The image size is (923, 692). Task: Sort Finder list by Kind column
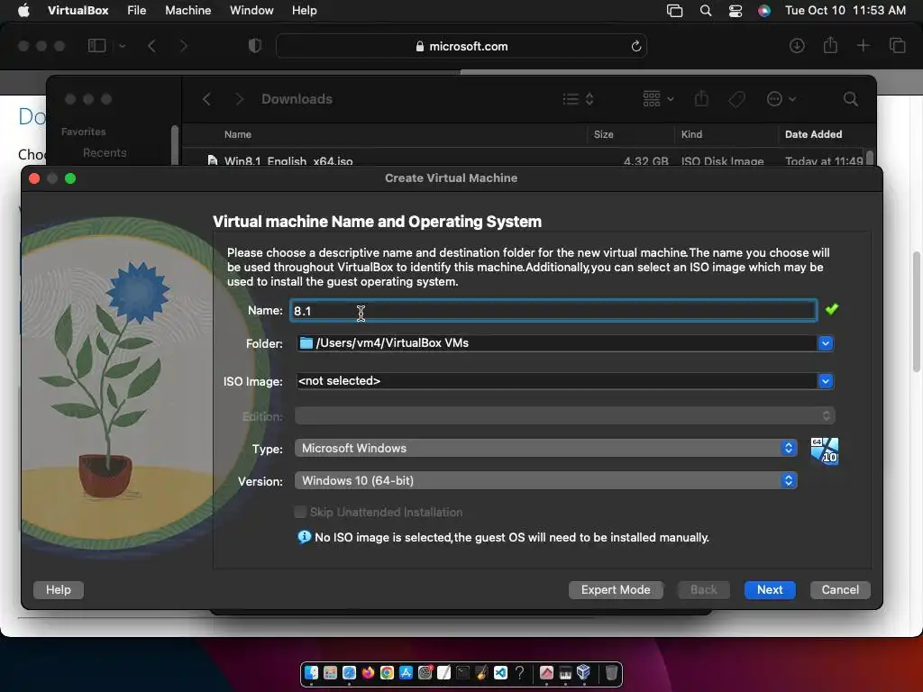691,134
